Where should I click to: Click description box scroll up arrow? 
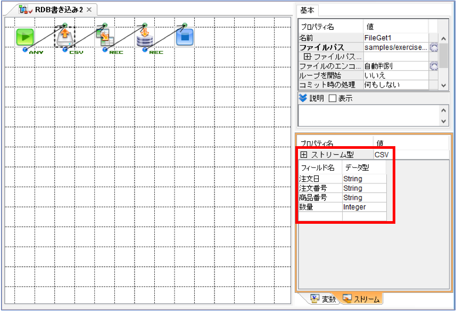tap(443, 111)
